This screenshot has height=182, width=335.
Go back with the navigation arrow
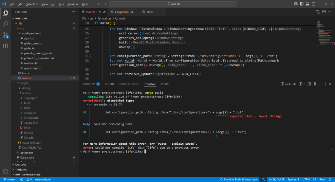click(x=99, y=4)
